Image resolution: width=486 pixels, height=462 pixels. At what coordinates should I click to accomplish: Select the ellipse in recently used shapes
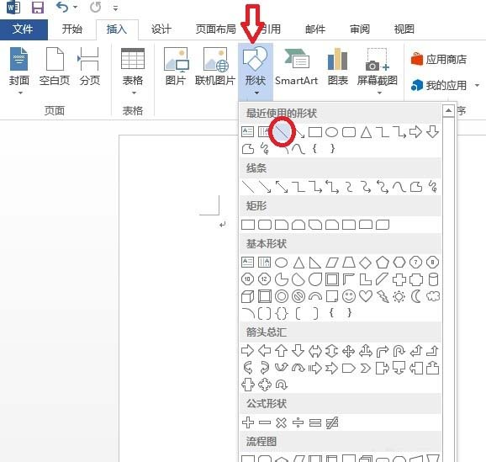tap(331, 132)
